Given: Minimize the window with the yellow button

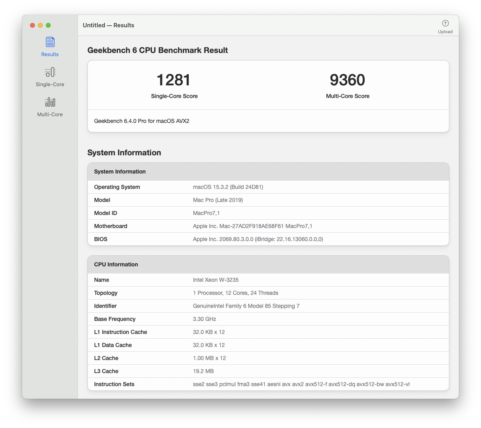Looking at the screenshot, I should point(40,25).
